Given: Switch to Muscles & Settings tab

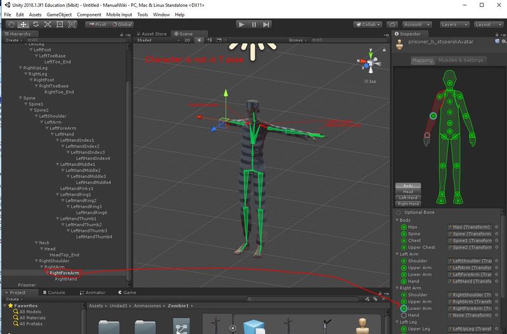Looking at the screenshot, I should pos(461,60).
